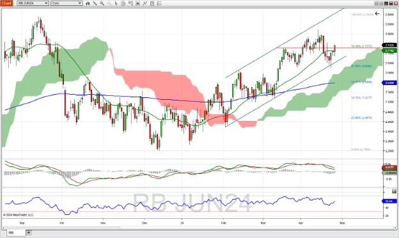Click the blue '50.00%' Fibonacci level label

362,83
